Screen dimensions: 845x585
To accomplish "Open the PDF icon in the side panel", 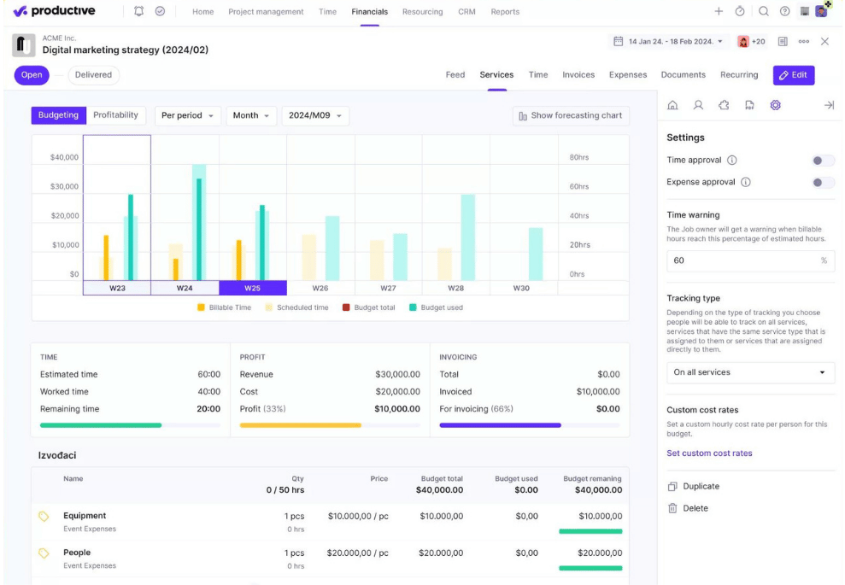I will [749, 105].
